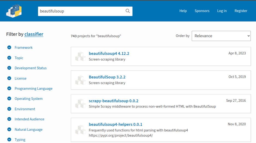Click the Topic filter label
The height and width of the screenshot is (143, 256).
click(x=19, y=58)
